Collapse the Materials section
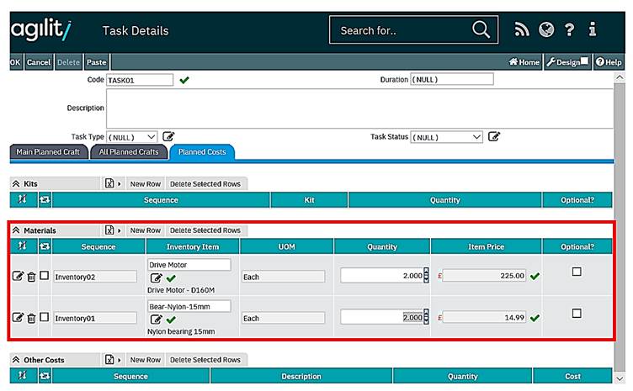This screenshot has width=633, height=391. 16,230
